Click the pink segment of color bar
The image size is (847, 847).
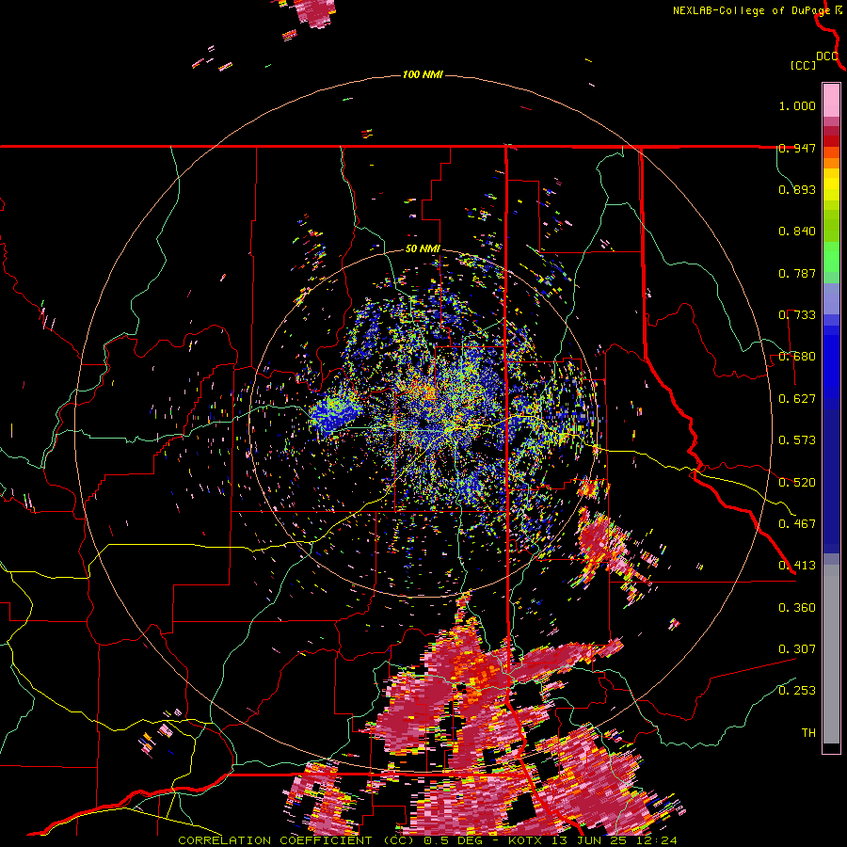click(x=831, y=100)
